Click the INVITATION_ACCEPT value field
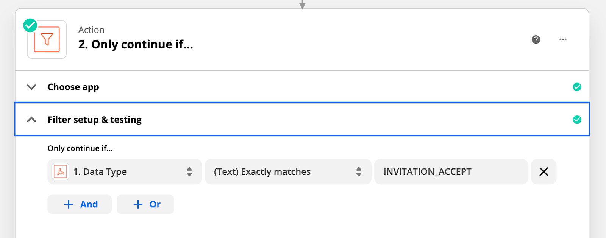 (x=451, y=172)
